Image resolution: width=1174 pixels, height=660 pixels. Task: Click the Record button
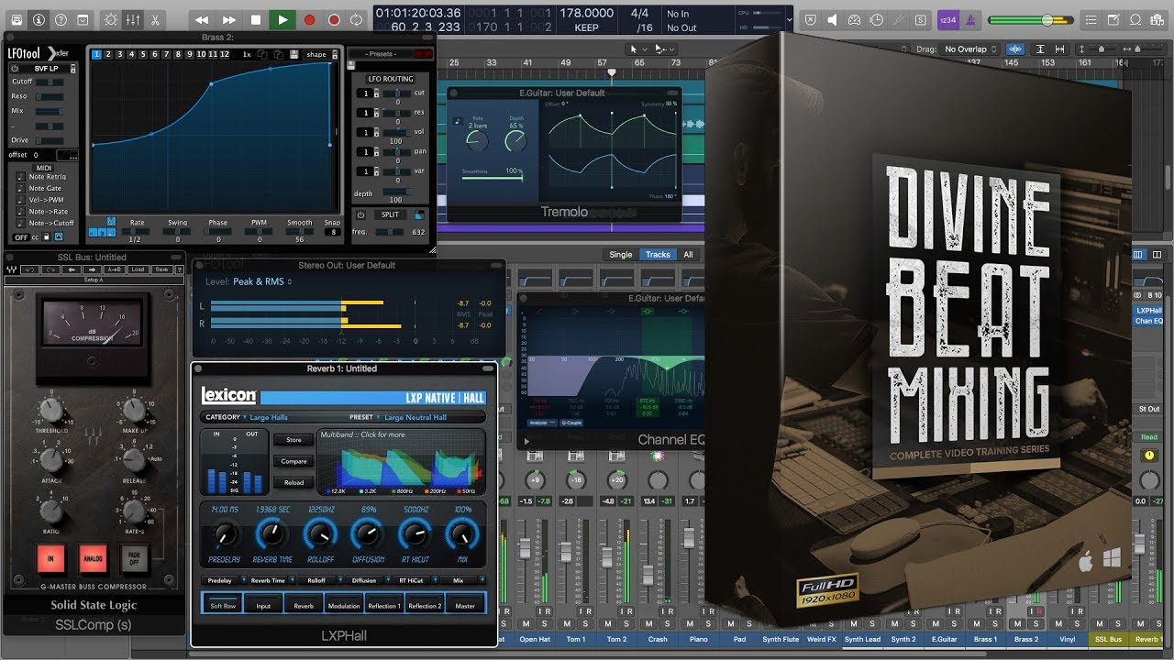[309, 19]
